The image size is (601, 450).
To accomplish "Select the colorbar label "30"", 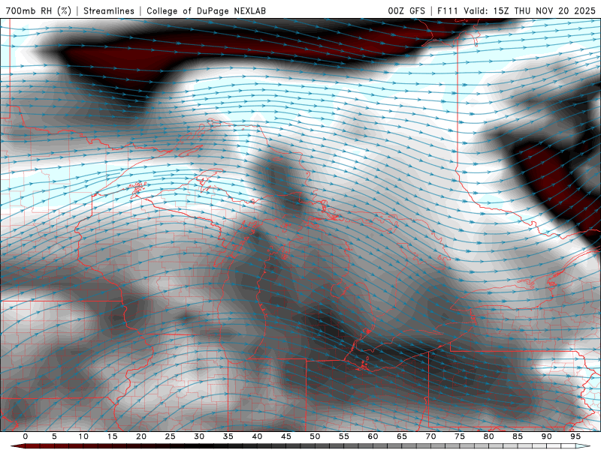I will tap(199, 436).
